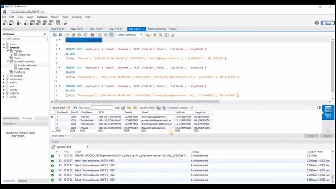Open the File menu
Image resolution: width=336 pixels, height=189 pixels.
(x=4, y=17)
